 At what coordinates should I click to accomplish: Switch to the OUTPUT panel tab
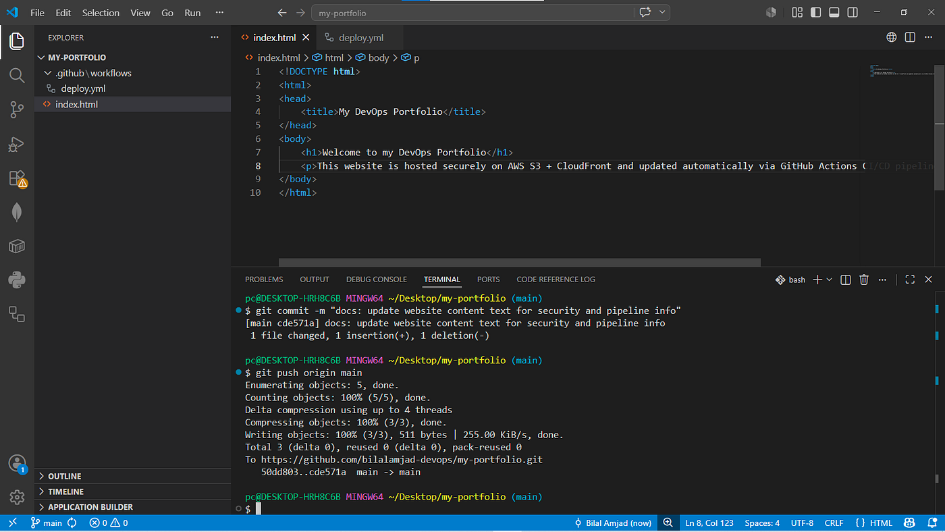pyautogui.click(x=315, y=280)
